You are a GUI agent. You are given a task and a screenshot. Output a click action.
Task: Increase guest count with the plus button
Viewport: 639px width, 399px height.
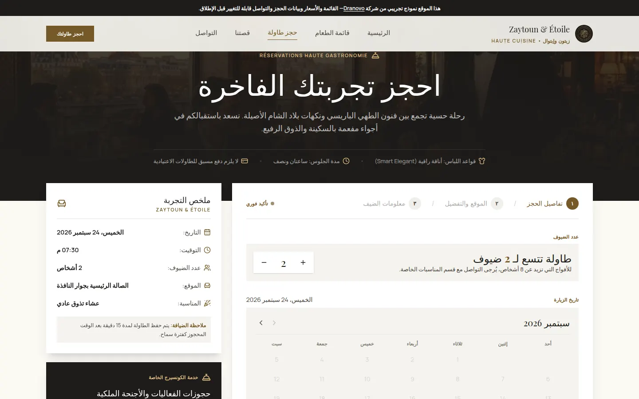click(x=303, y=262)
